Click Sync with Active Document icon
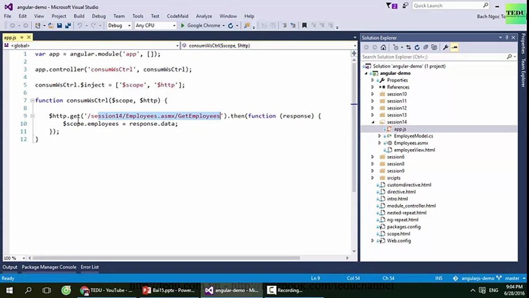Viewport: 529px width, 298px height. click(408, 47)
